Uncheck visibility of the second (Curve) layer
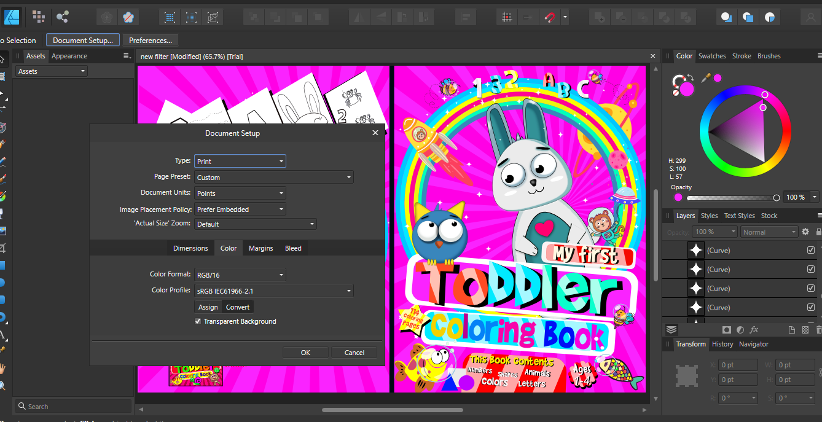The height and width of the screenshot is (422, 822). 811,269
